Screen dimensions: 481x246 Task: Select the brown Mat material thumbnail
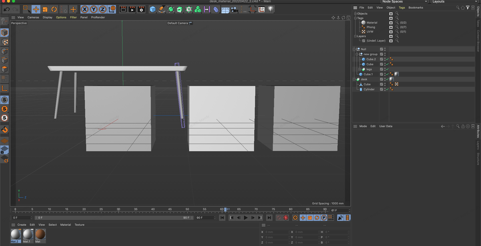click(x=40, y=236)
